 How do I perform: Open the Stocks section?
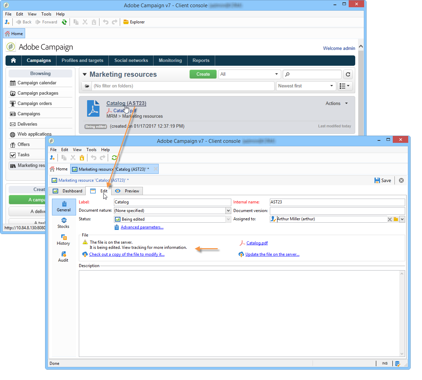point(64,223)
